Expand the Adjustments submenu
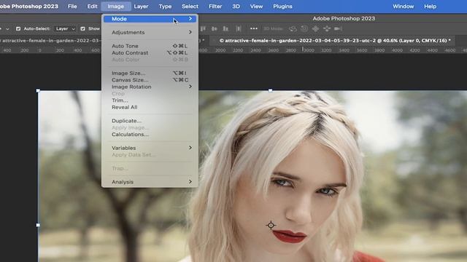This screenshot has height=262, width=467. pyautogui.click(x=150, y=32)
